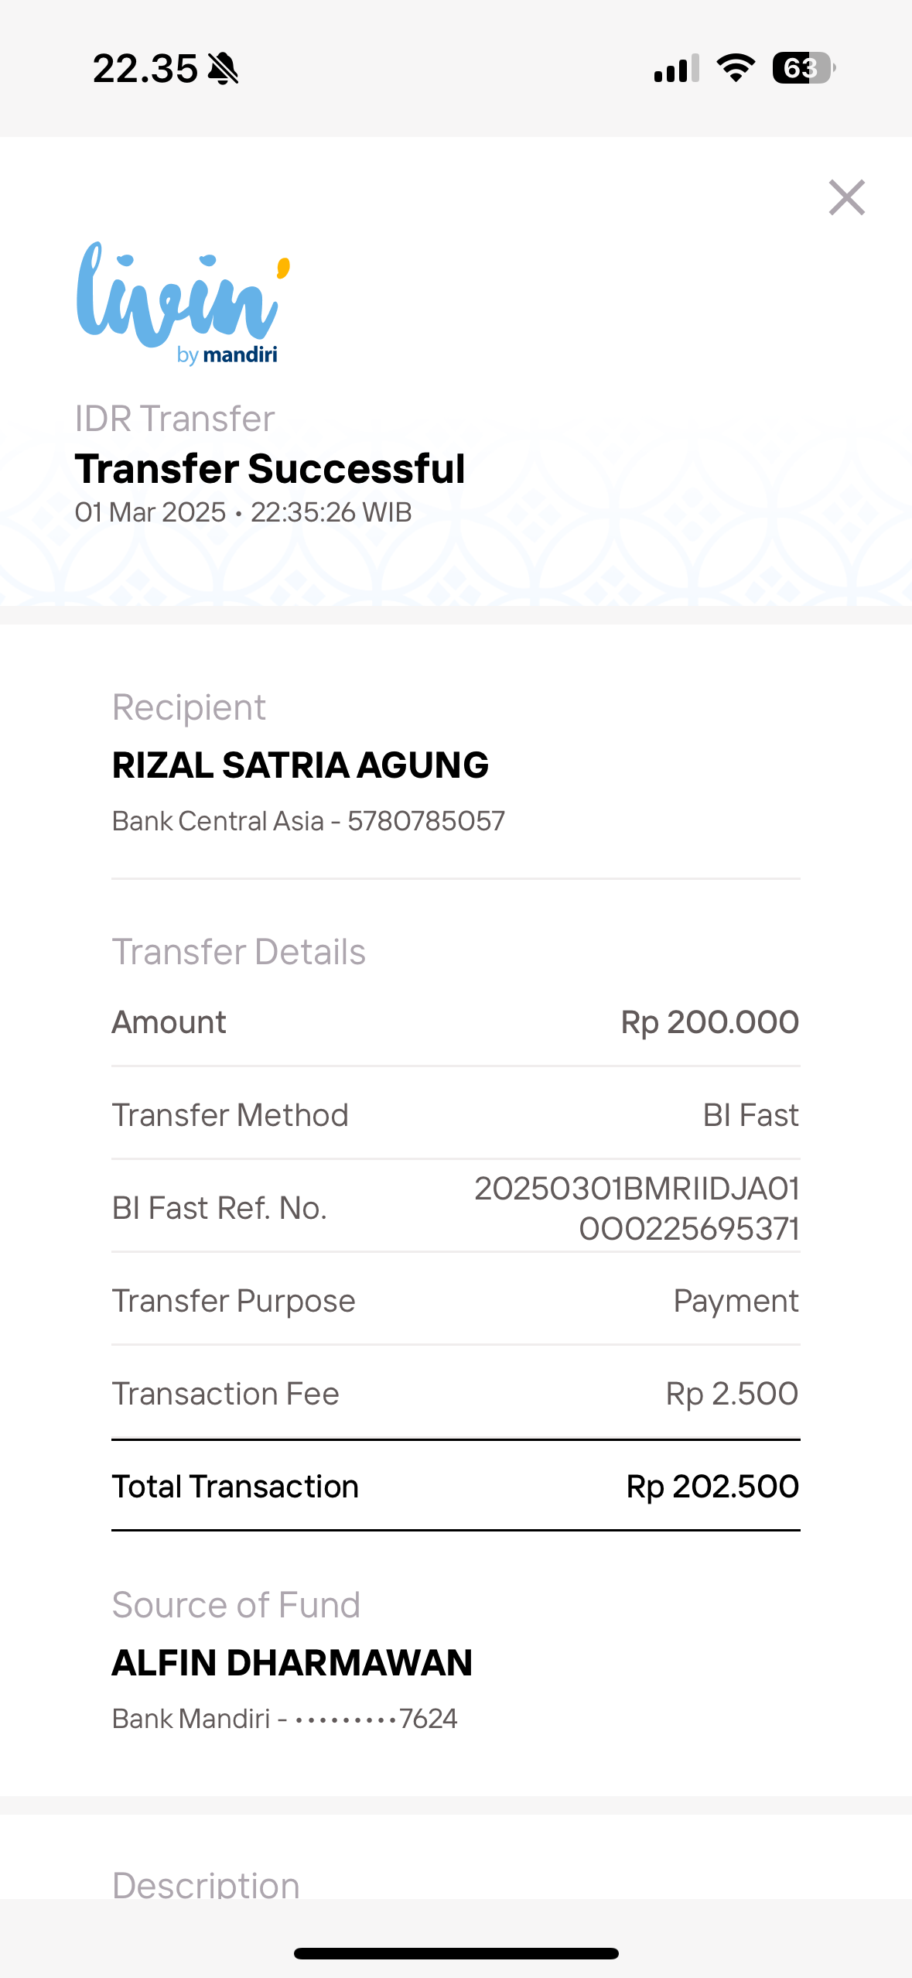
Task: Tap the status bar clock 22.35
Action: (x=145, y=69)
